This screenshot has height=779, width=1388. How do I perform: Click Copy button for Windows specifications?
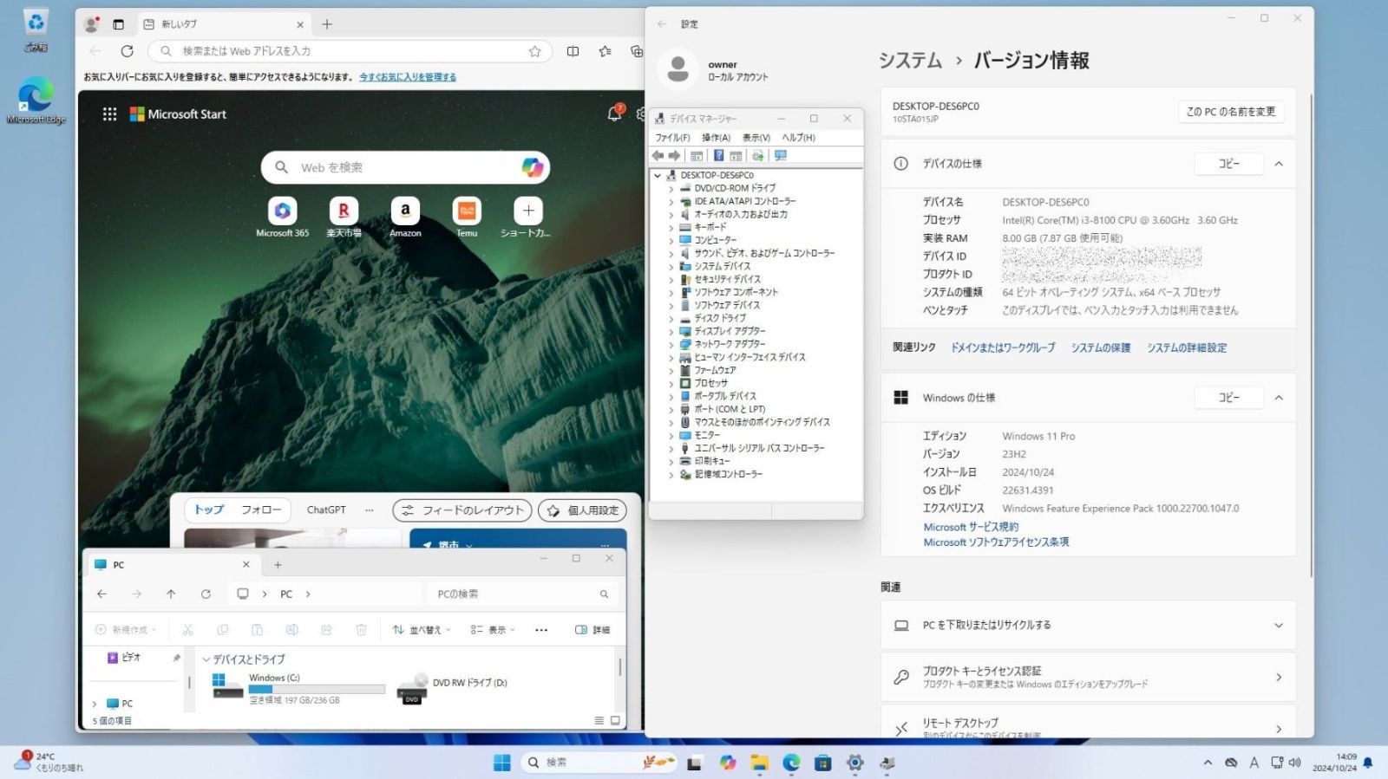tap(1229, 398)
